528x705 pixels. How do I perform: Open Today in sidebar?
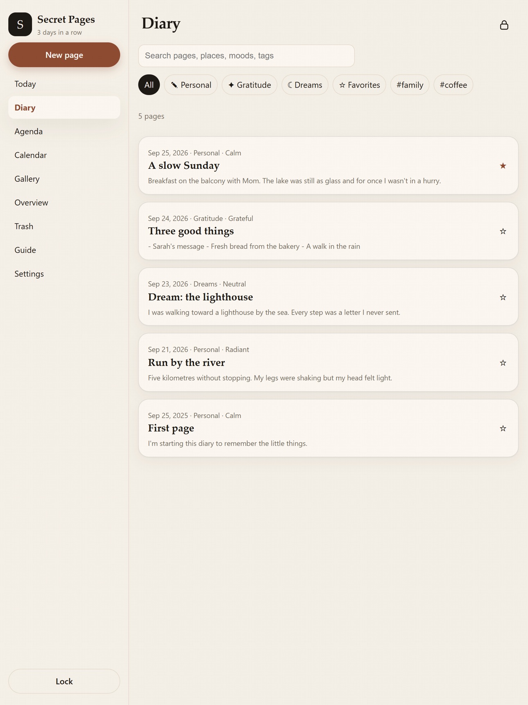[x=64, y=84]
